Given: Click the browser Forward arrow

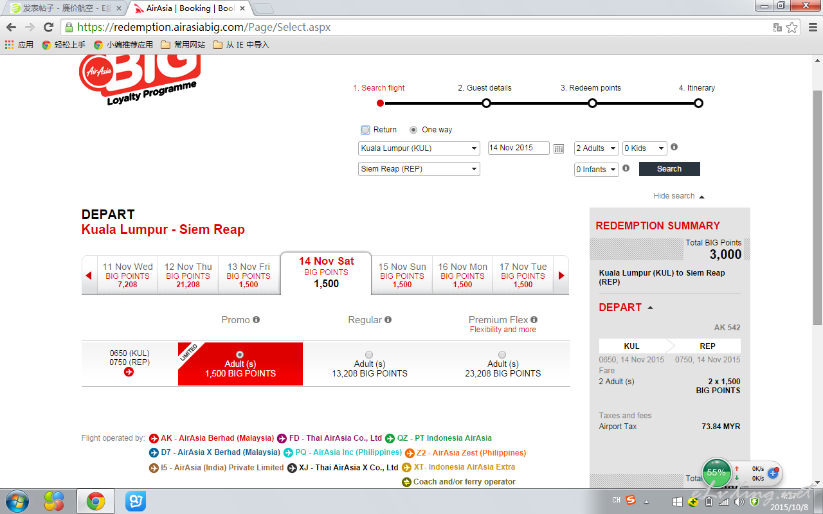Looking at the screenshot, I should point(30,28).
